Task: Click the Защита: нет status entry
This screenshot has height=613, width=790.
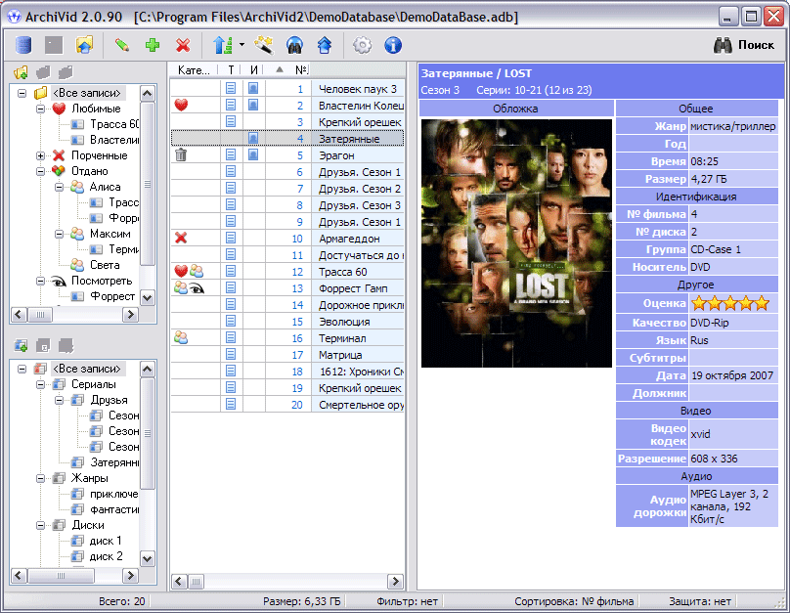Action: (700, 601)
